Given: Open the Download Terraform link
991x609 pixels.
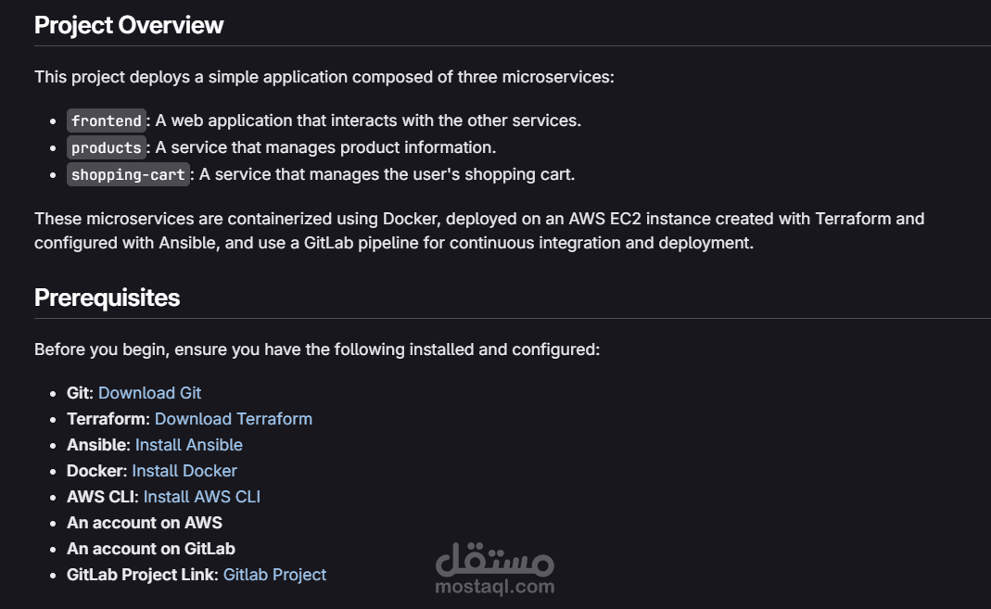Looking at the screenshot, I should tap(234, 419).
